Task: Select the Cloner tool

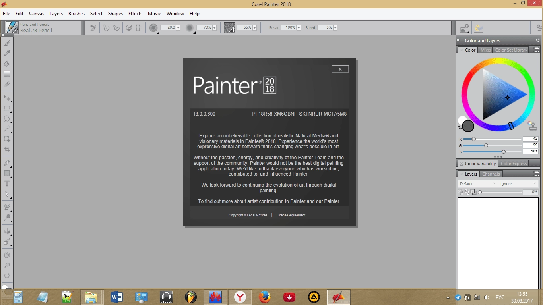Action: (7, 207)
